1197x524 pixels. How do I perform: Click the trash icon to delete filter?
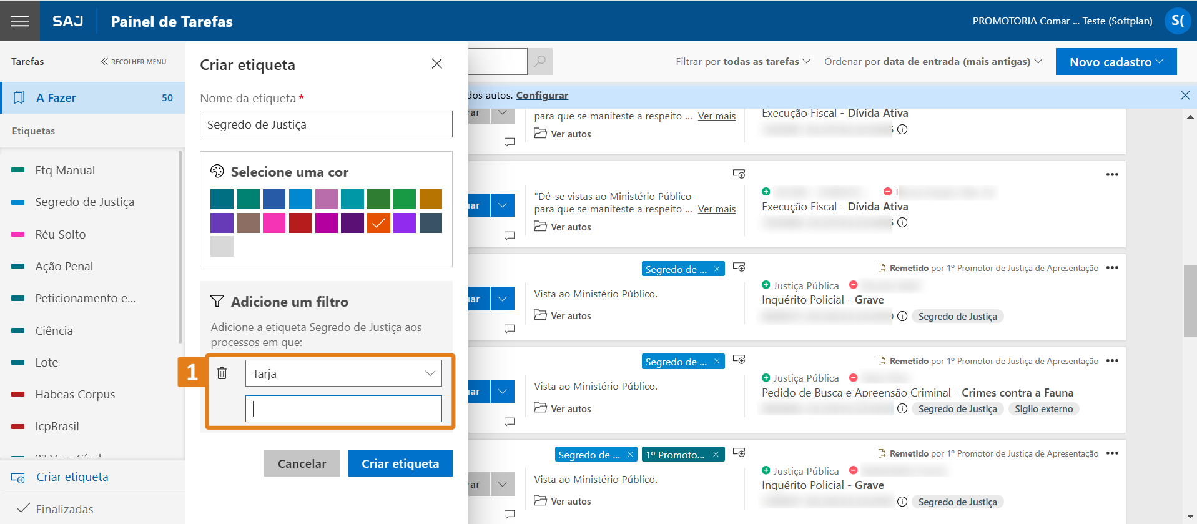222,373
